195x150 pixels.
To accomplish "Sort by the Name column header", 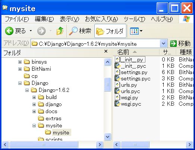I will 136,52.
